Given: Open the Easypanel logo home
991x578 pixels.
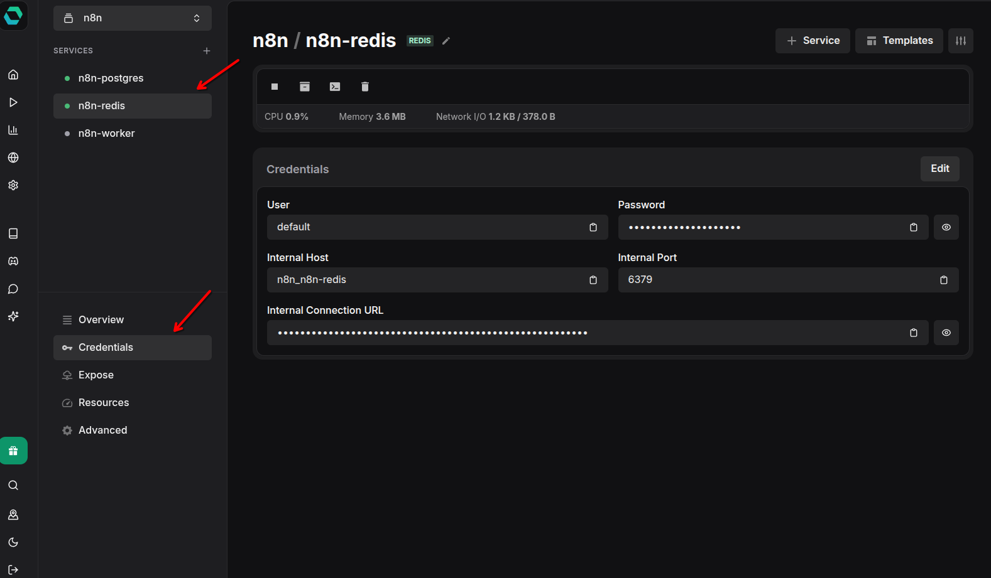Looking at the screenshot, I should pos(13,15).
